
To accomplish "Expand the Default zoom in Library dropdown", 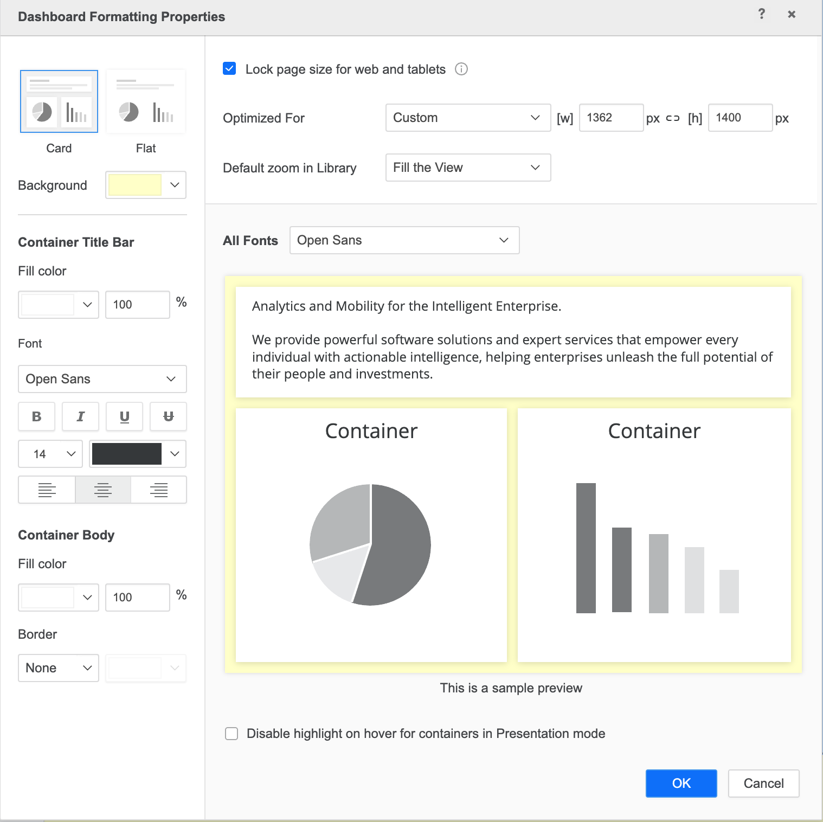I will [x=468, y=168].
